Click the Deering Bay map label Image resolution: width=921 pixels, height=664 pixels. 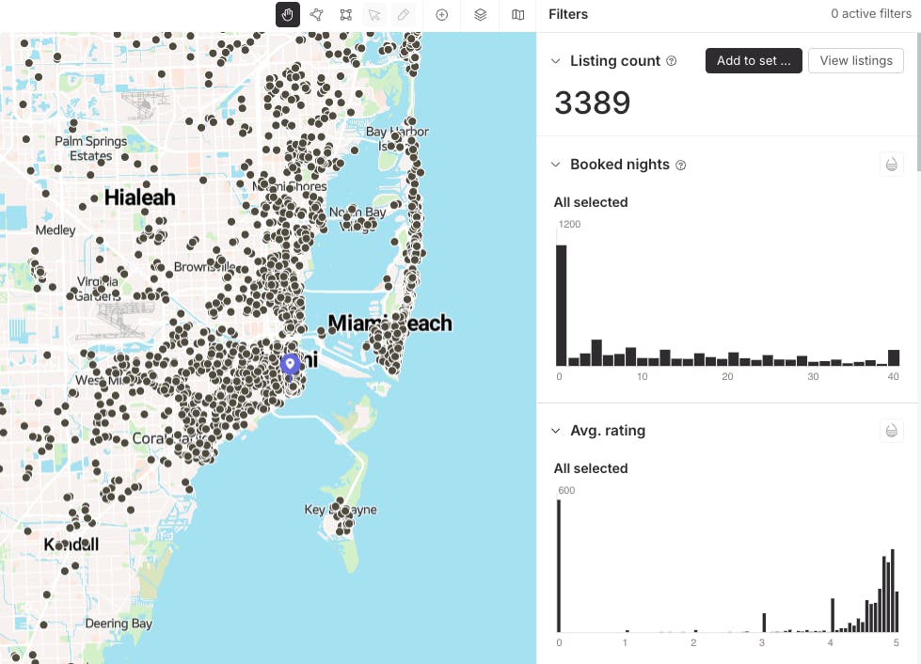119,624
